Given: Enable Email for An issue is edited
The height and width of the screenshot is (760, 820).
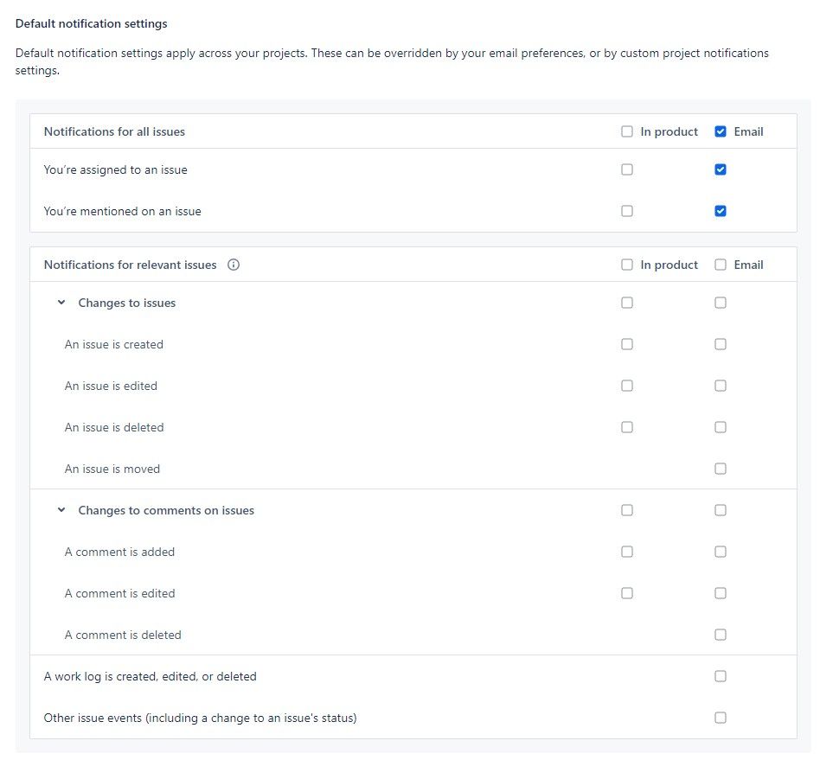Looking at the screenshot, I should 721,386.
